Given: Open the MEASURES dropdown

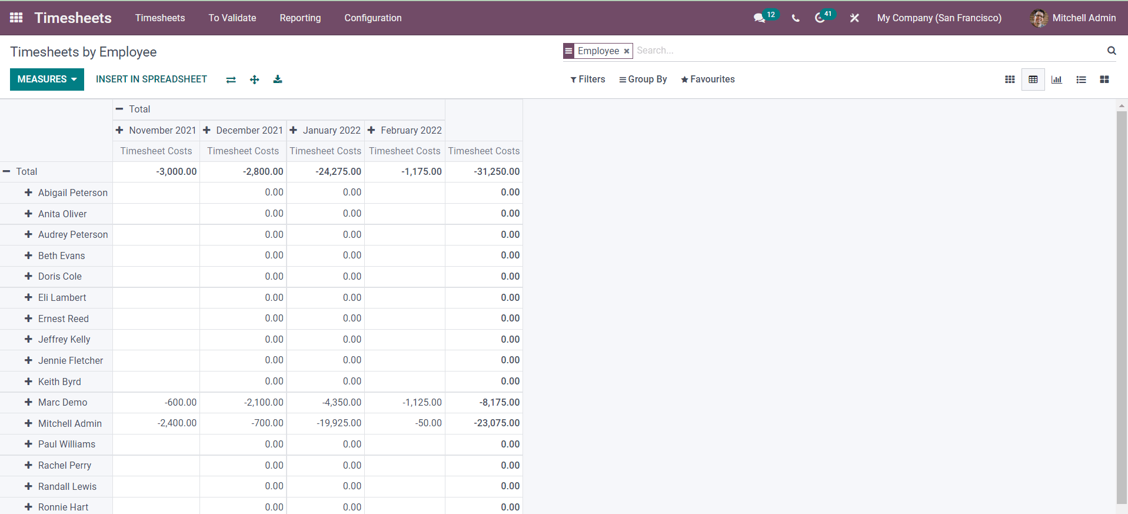Looking at the screenshot, I should pos(47,79).
